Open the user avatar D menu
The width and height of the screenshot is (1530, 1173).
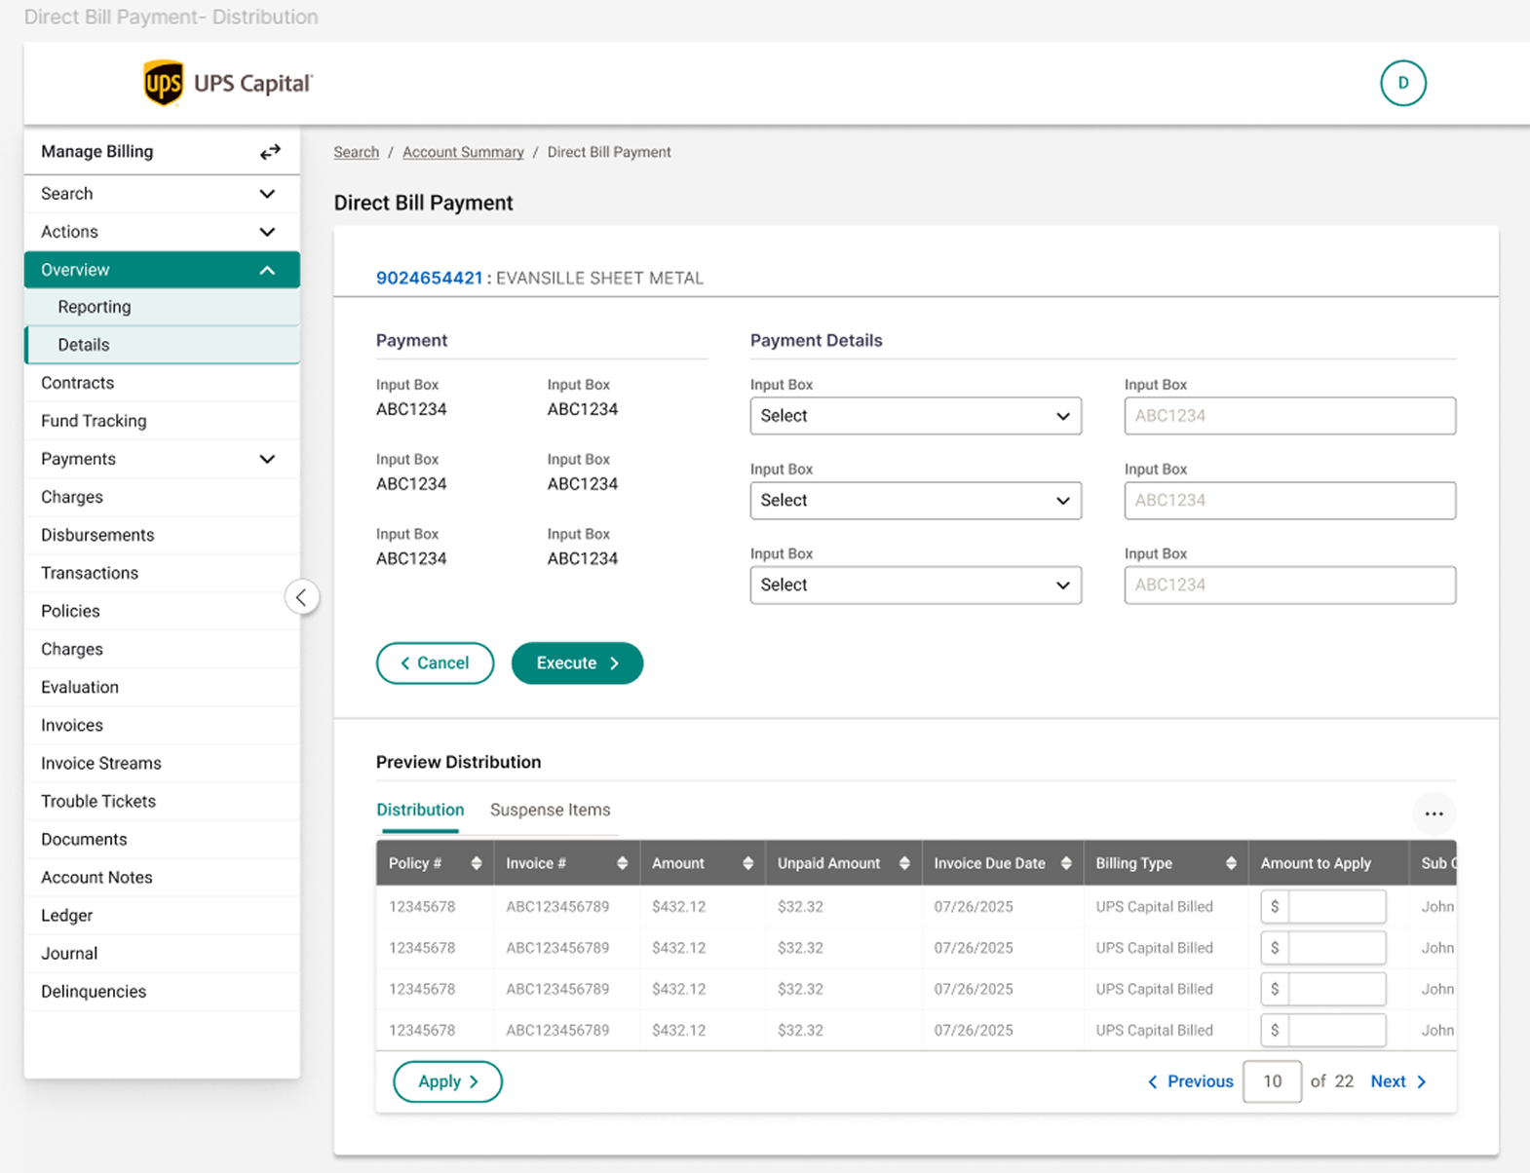click(x=1402, y=83)
